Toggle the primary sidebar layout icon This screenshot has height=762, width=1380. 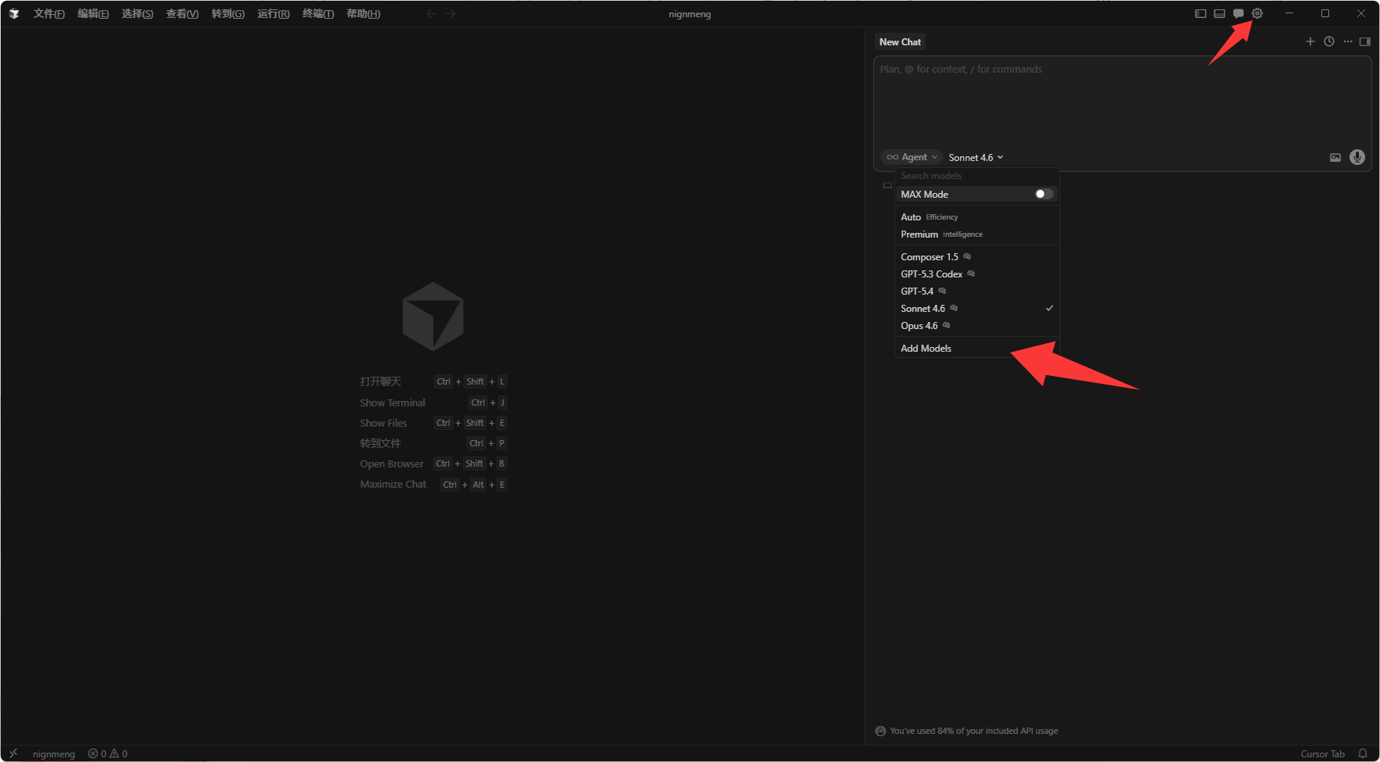1201,13
